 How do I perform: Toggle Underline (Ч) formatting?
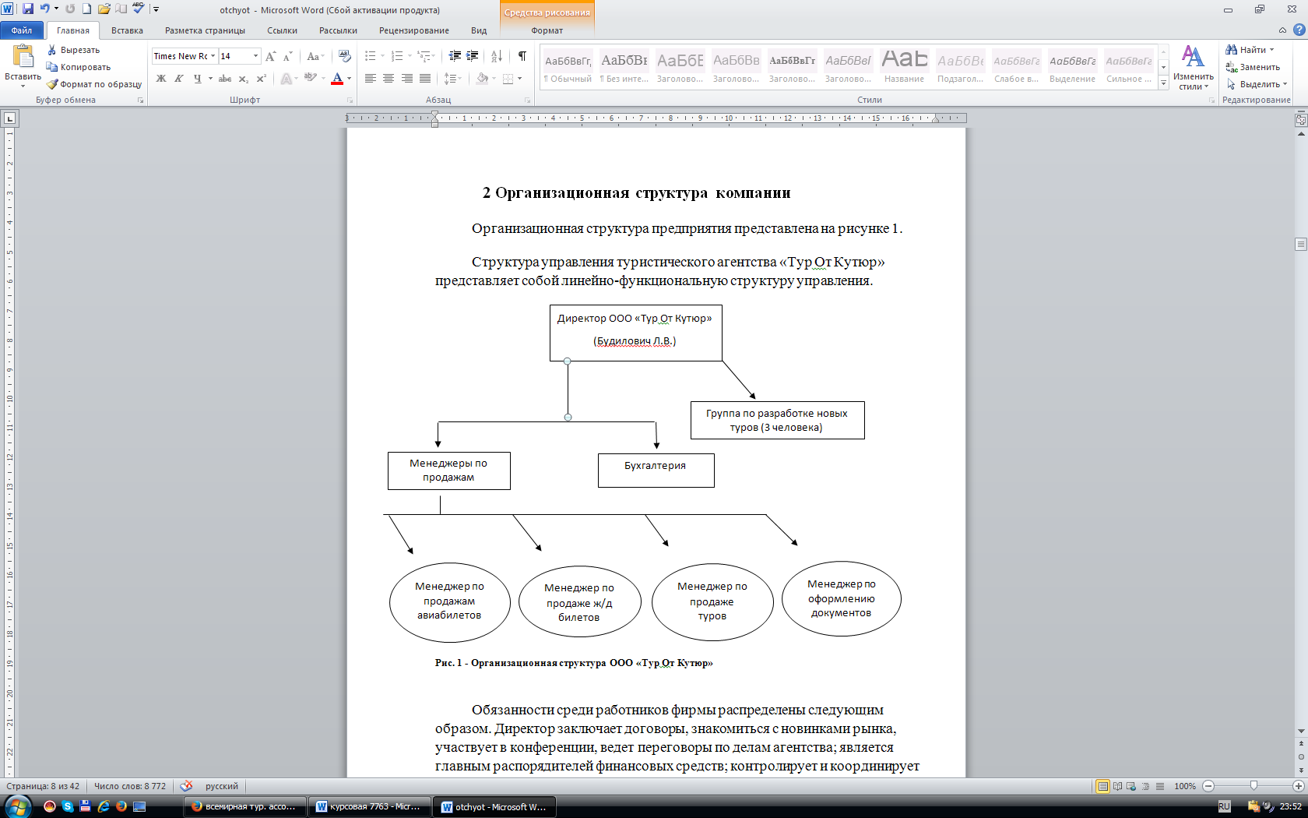coord(197,79)
